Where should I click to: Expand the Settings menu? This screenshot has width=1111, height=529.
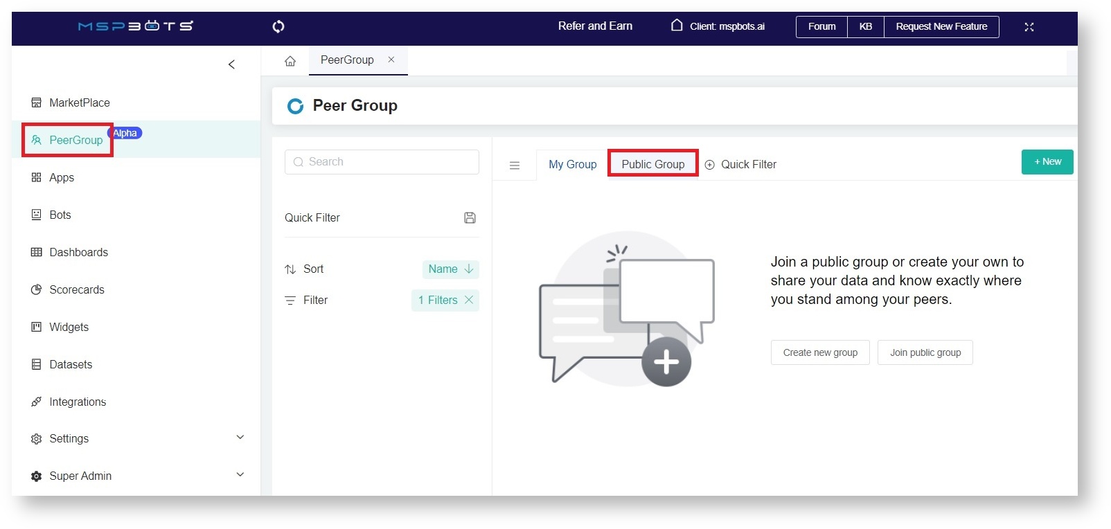pyautogui.click(x=240, y=438)
